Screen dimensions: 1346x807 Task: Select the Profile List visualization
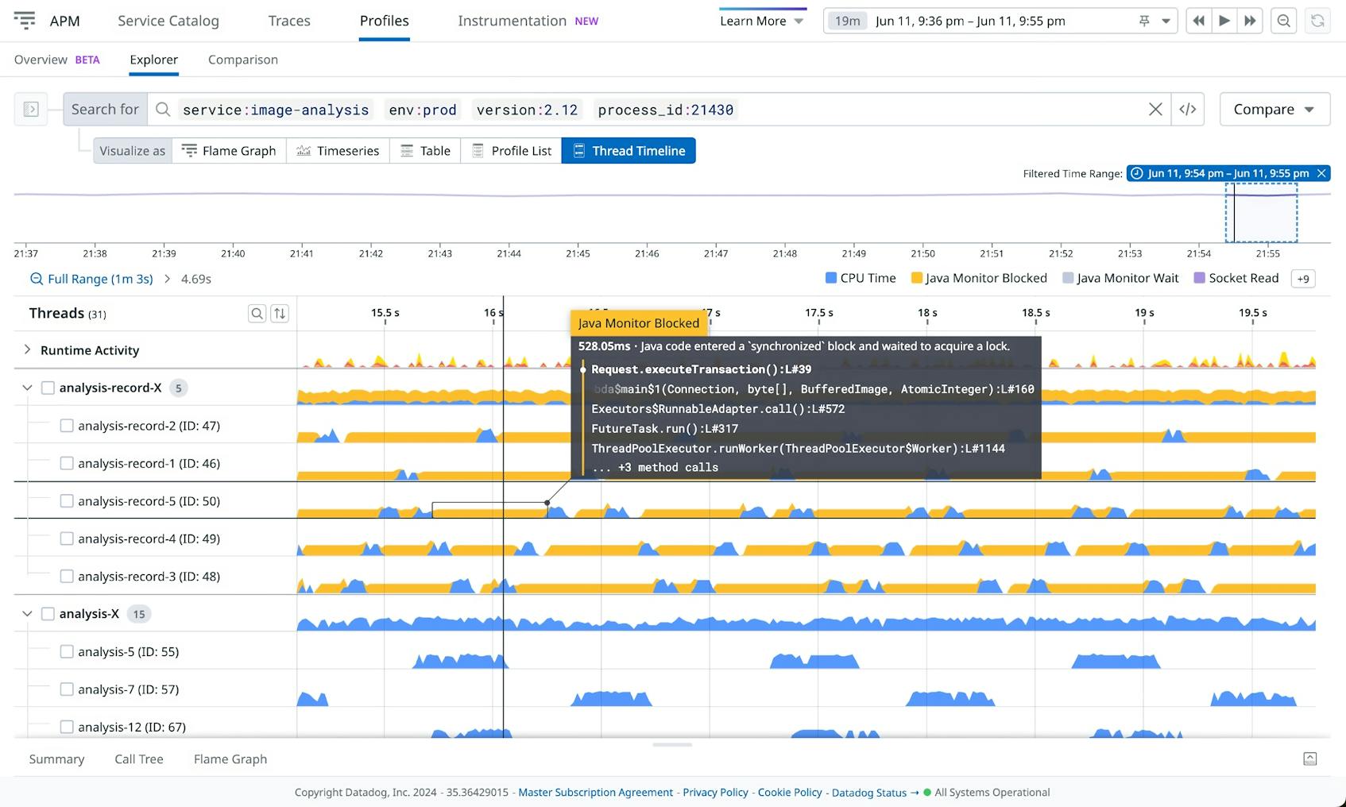[x=511, y=150]
